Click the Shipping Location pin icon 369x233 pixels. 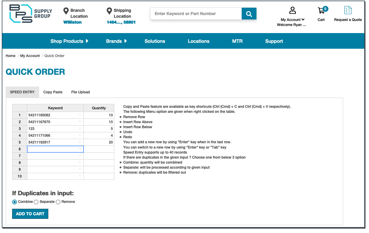(x=109, y=11)
